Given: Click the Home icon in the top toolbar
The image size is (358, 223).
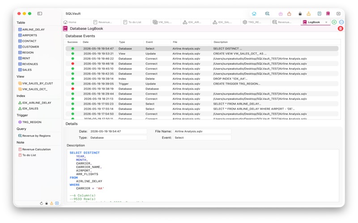Looking at the screenshot, I should click(254, 14).
